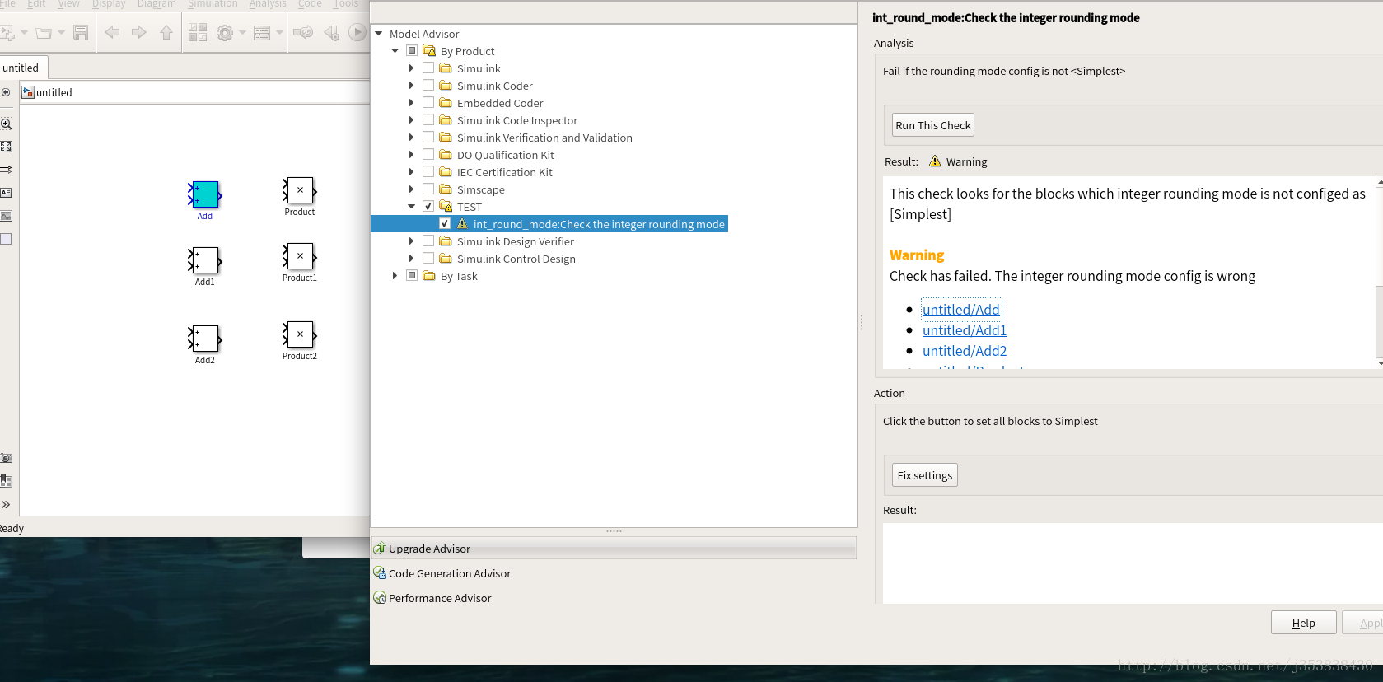The width and height of the screenshot is (1383, 682).
Task: Click the Run This Check button
Action: click(933, 125)
